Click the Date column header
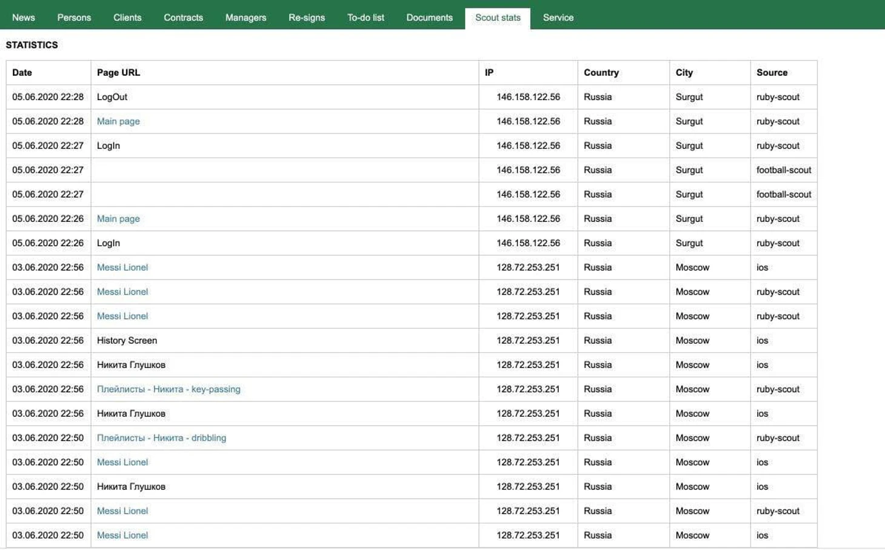 [x=22, y=73]
